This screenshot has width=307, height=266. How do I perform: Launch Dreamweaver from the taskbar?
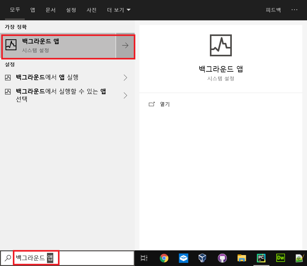(x=280, y=258)
